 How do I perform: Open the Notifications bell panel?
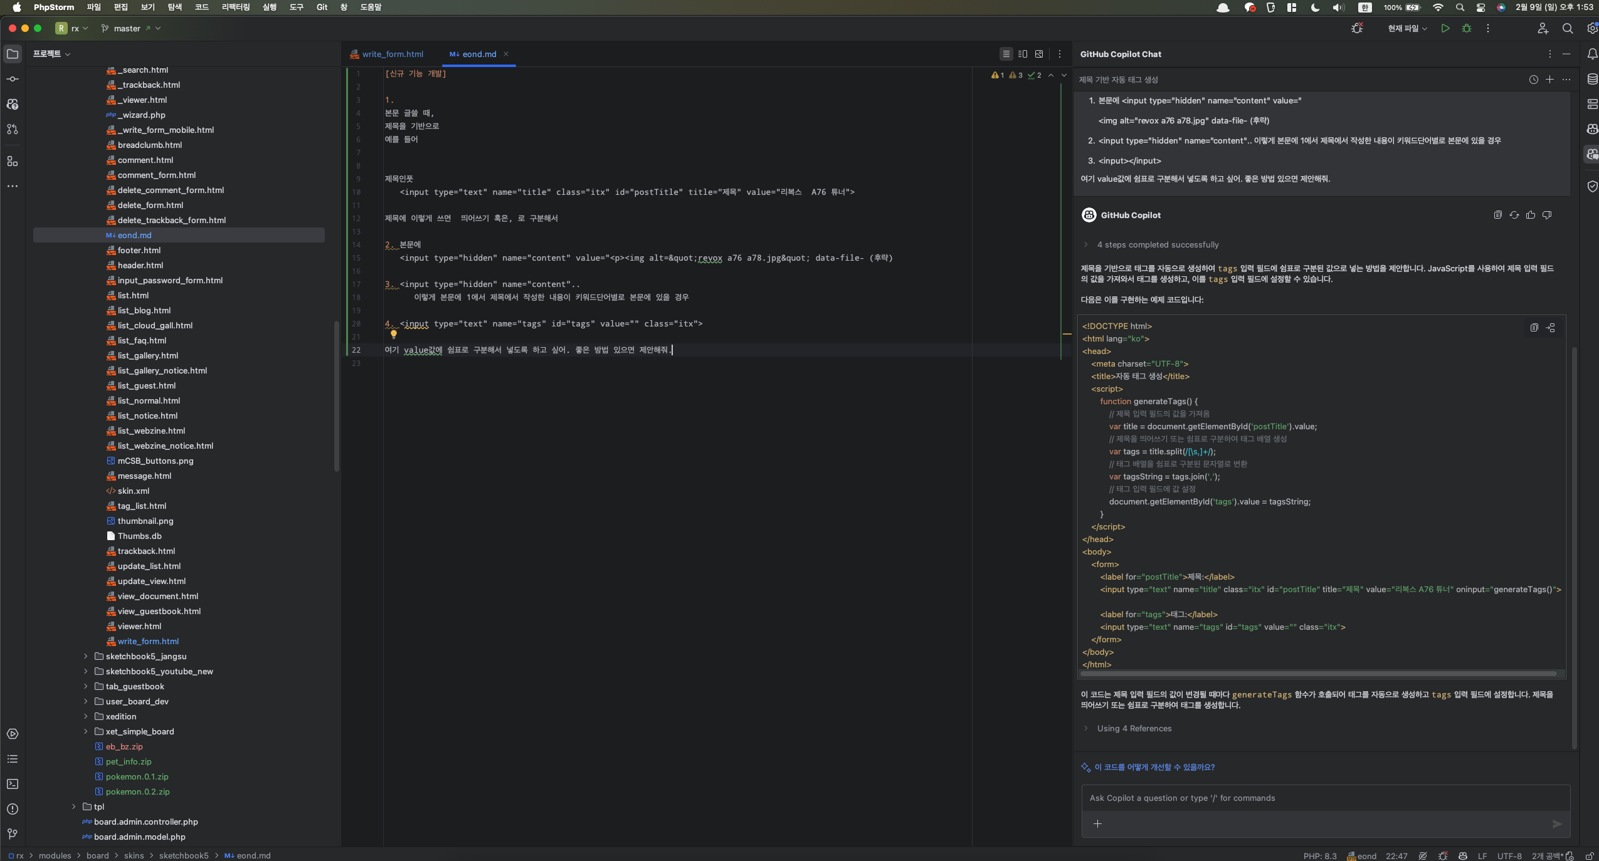pos(1592,54)
